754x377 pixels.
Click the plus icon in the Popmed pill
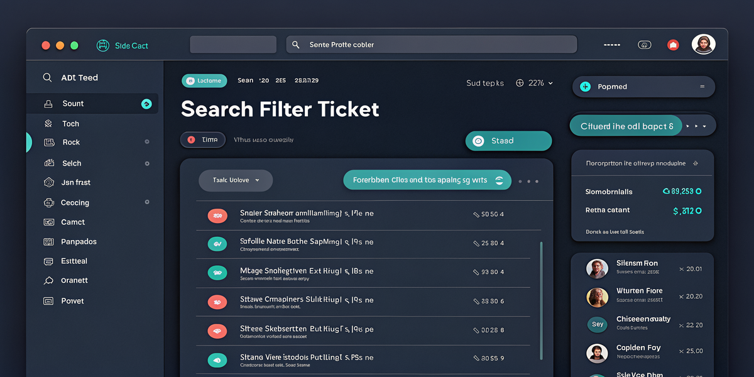tap(586, 87)
